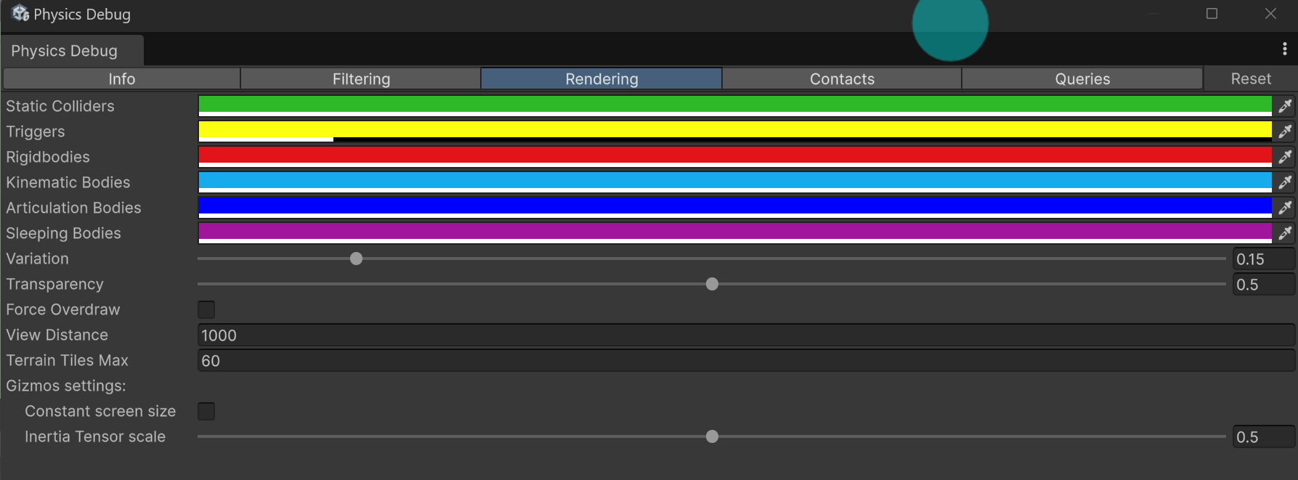
Task: Pick Triggers color with the eyedropper
Action: (x=1285, y=131)
